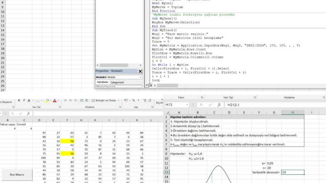Open Yazı Tipi dialog launcher in right ribbon
Viewport: 326px width, 183px height.
click(x=255, y=97)
